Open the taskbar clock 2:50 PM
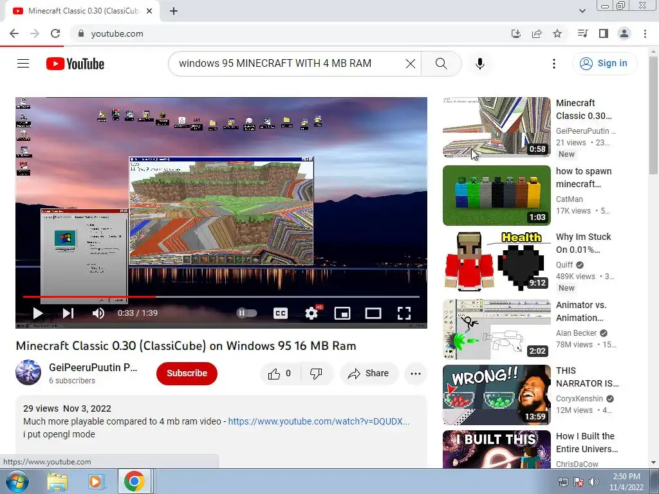This screenshot has height=494, width=659. coord(626,482)
